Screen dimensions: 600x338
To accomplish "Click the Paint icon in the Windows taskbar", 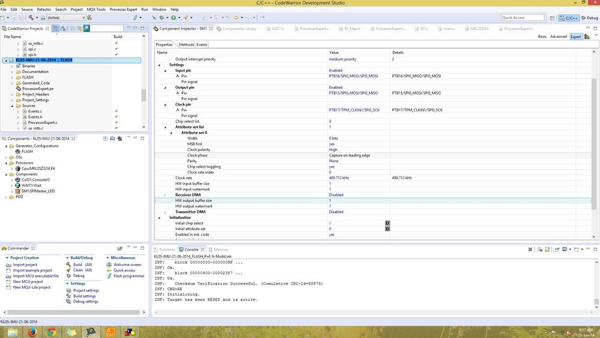I will tap(130, 332).
